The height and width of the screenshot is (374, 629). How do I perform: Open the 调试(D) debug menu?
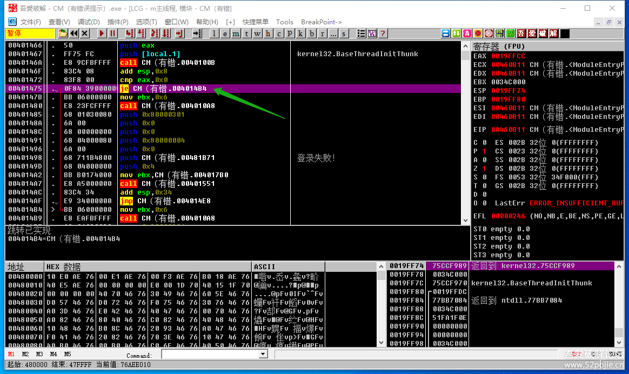(89, 22)
